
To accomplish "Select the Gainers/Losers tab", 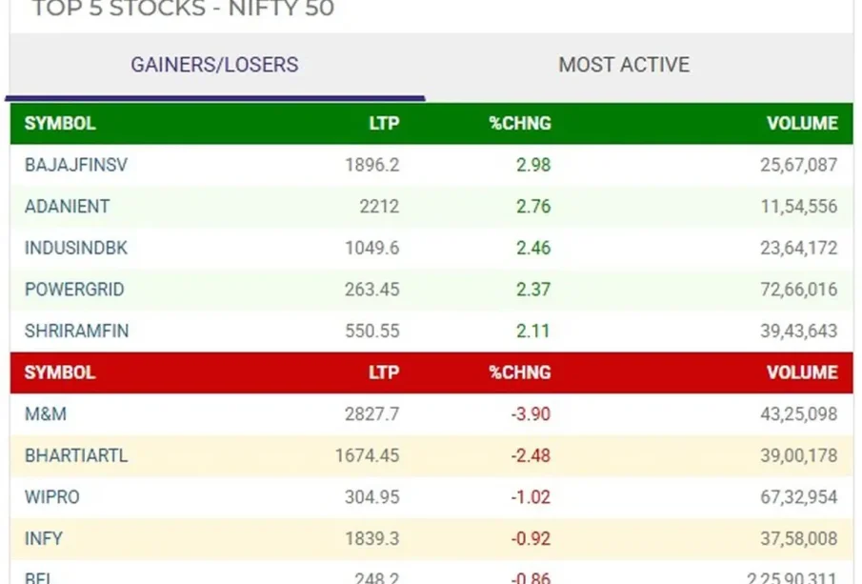I will (214, 65).
